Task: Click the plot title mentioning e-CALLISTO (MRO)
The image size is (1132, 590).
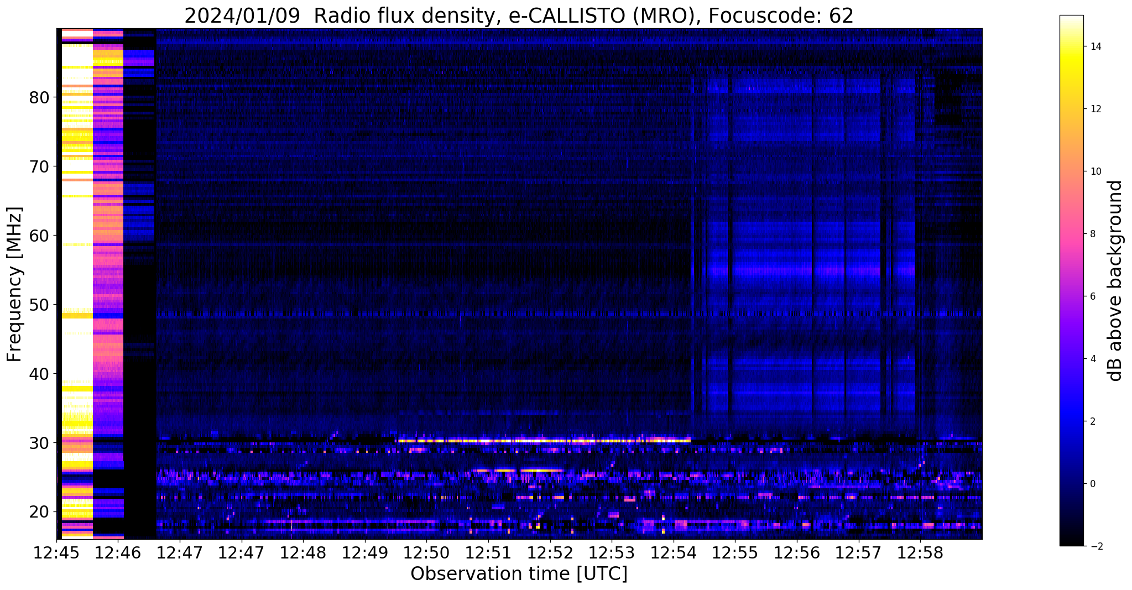Action: tap(519, 15)
